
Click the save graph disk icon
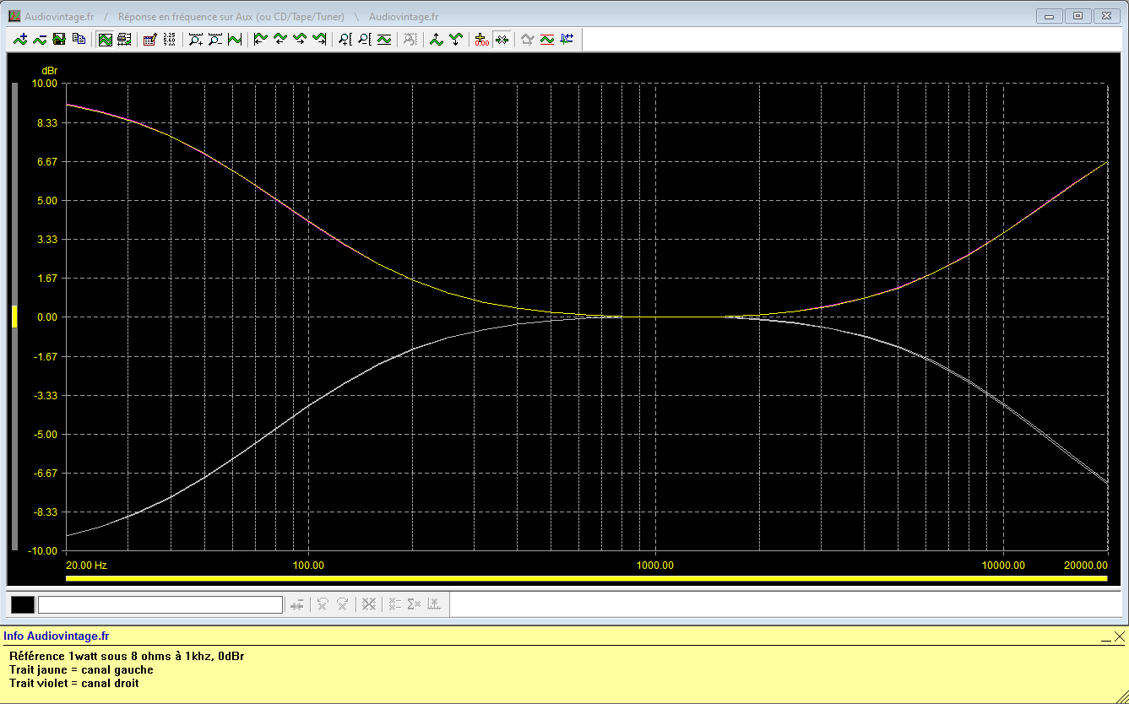[59, 39]
